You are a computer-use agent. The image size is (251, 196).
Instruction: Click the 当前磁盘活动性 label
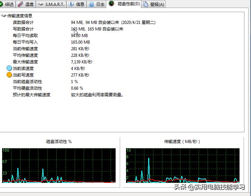27,82
